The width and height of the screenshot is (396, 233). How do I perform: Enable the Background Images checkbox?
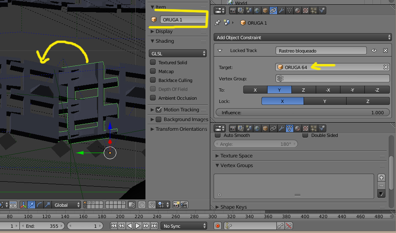158,119
